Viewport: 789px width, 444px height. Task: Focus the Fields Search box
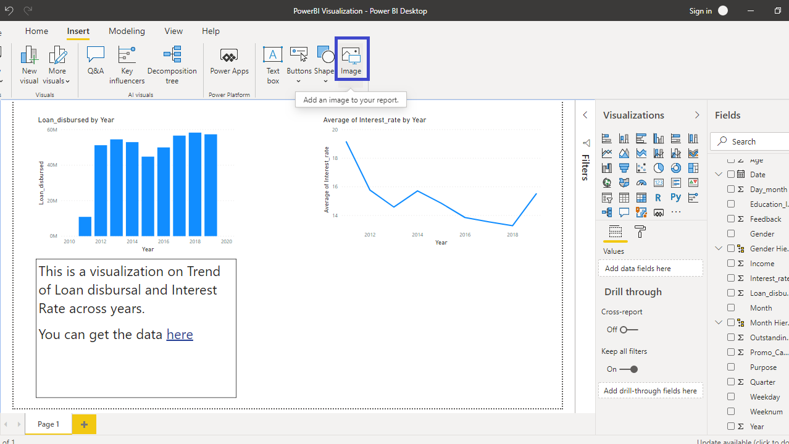[x=749, y=141]
